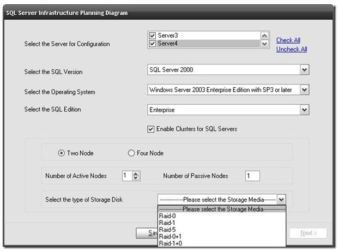
Task: Open the SQL Version dropdown
Action: [x=304, y=70]
